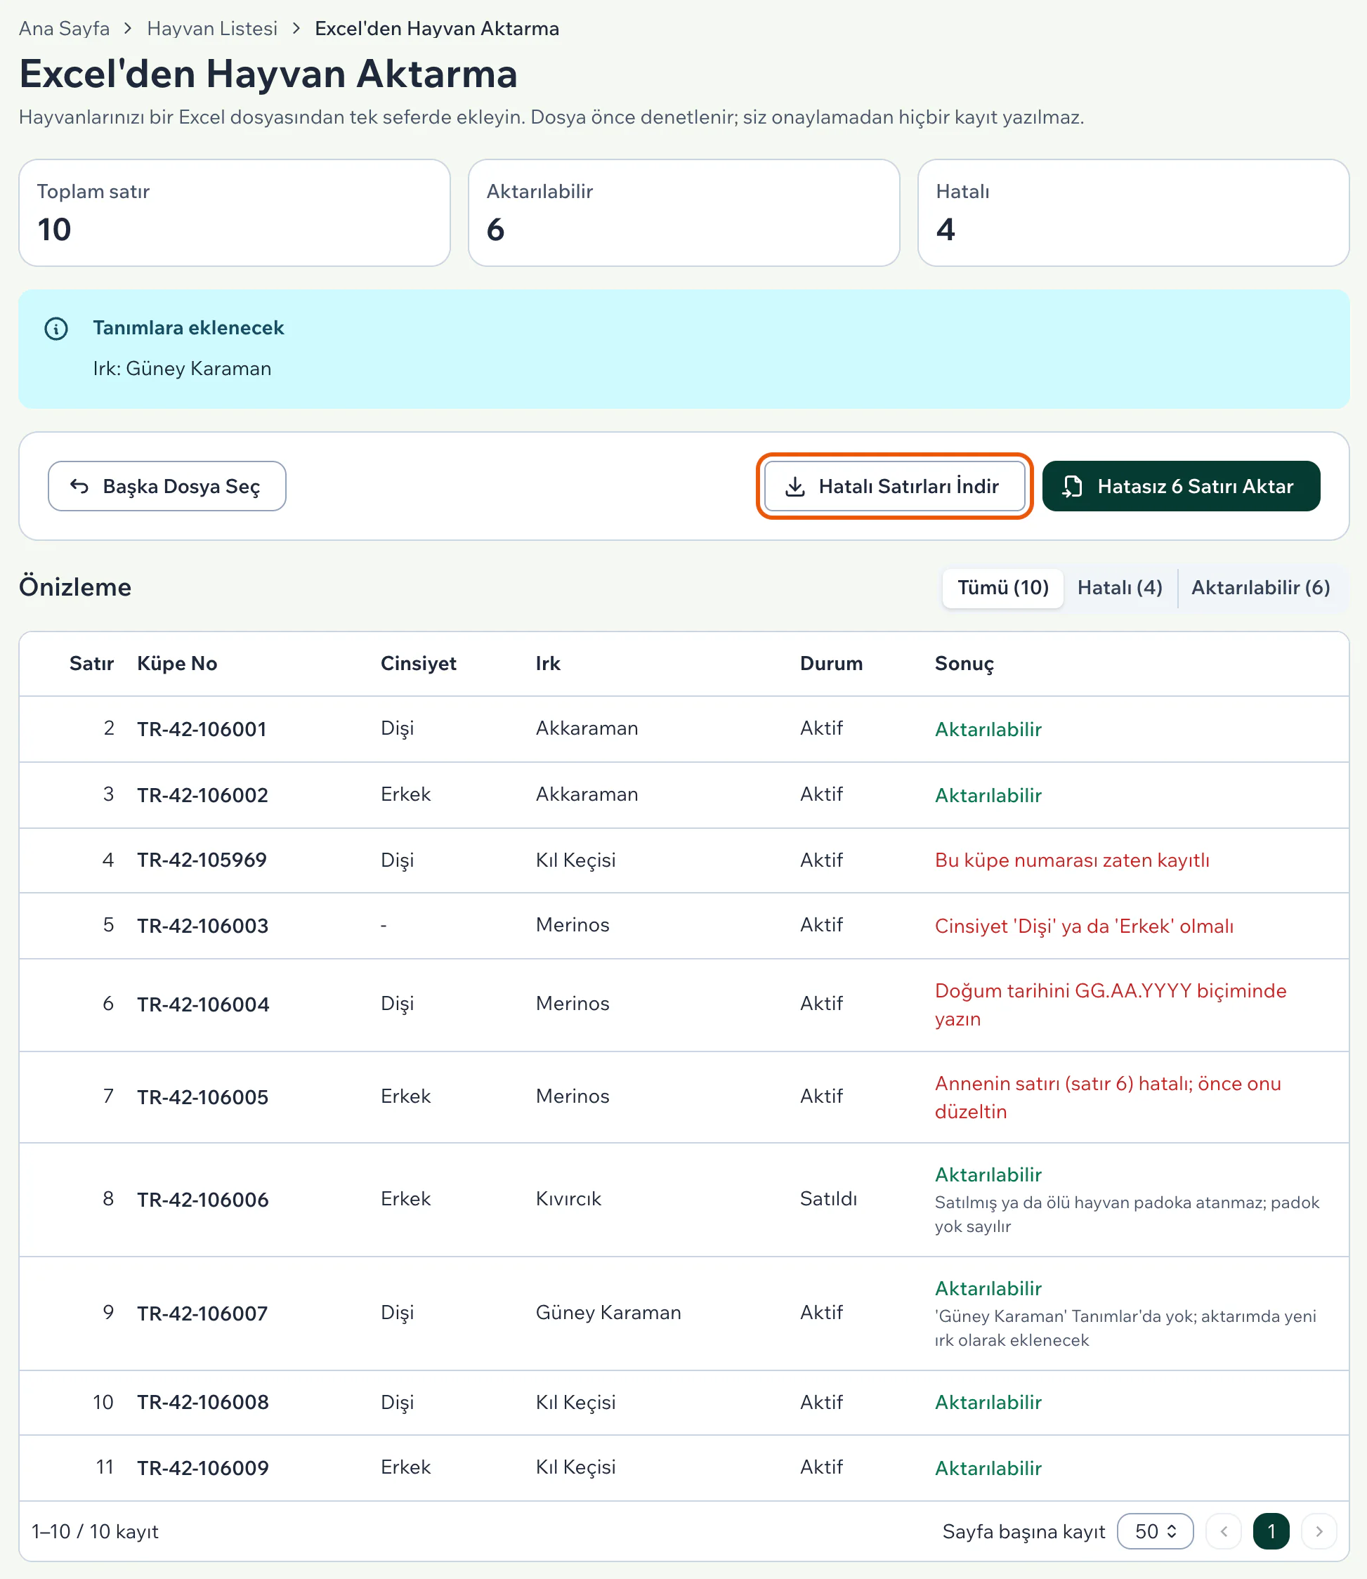1367x1579 pixels.
Task: Switch to the Hatalı (4) tab
Action: (1119, 587)
